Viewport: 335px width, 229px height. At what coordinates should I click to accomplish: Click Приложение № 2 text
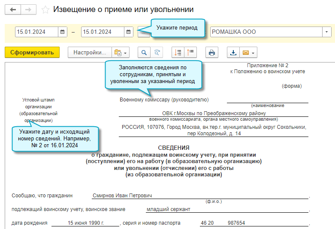tap(268, 65)
